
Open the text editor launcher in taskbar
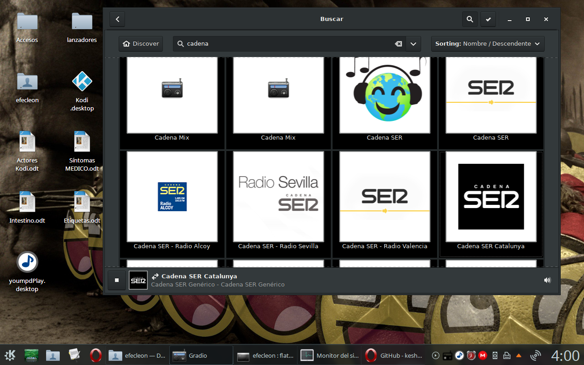coord(74,355)
